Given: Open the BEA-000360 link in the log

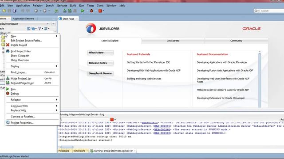Looking at the screenshot, I should [162, 129].
